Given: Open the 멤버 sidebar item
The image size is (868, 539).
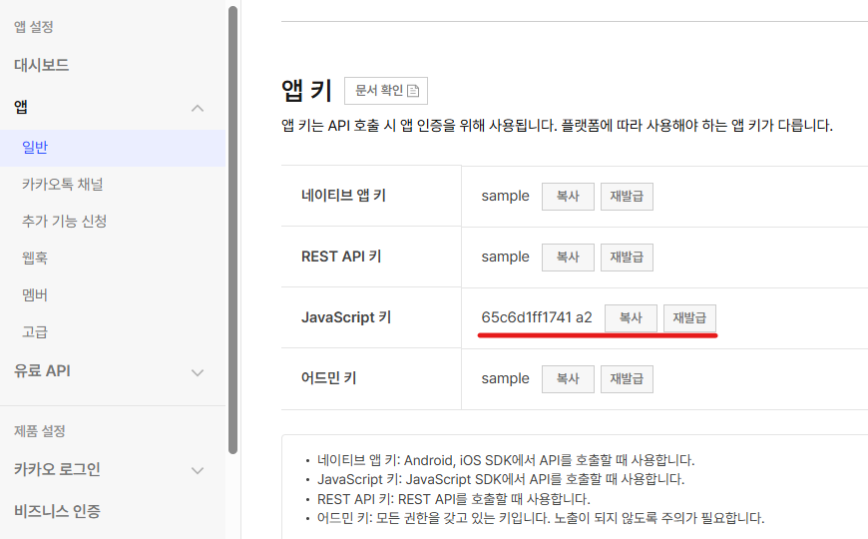Looking at the screenshot, I should click(35, 295).
